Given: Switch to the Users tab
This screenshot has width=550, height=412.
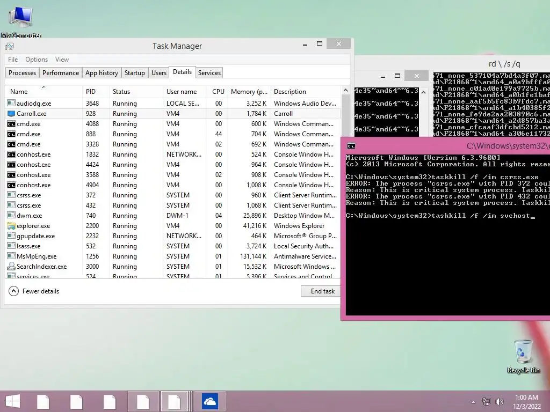Looking at the screenshot, I should (159, 72).
